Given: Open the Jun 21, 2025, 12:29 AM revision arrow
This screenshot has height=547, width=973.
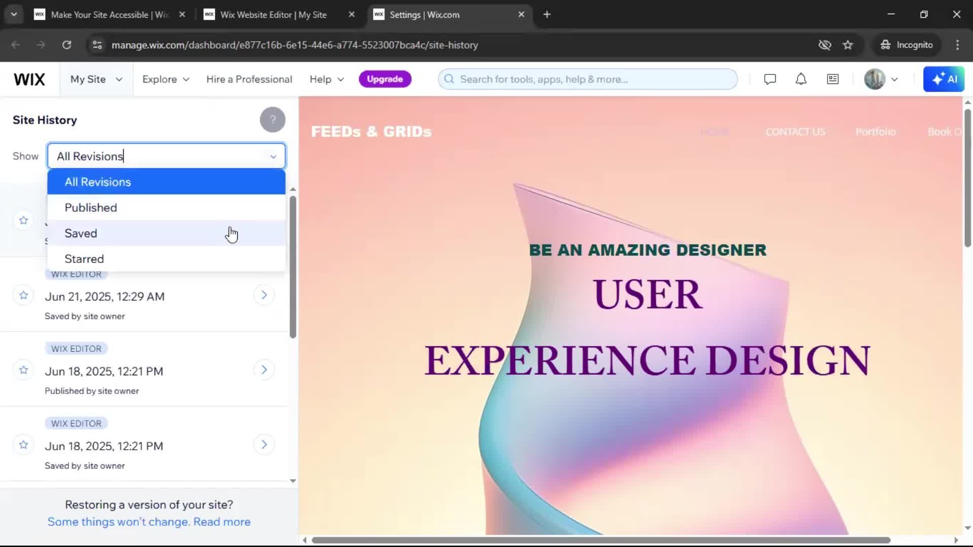Looking at the screenshot, I should coord(264,295).
